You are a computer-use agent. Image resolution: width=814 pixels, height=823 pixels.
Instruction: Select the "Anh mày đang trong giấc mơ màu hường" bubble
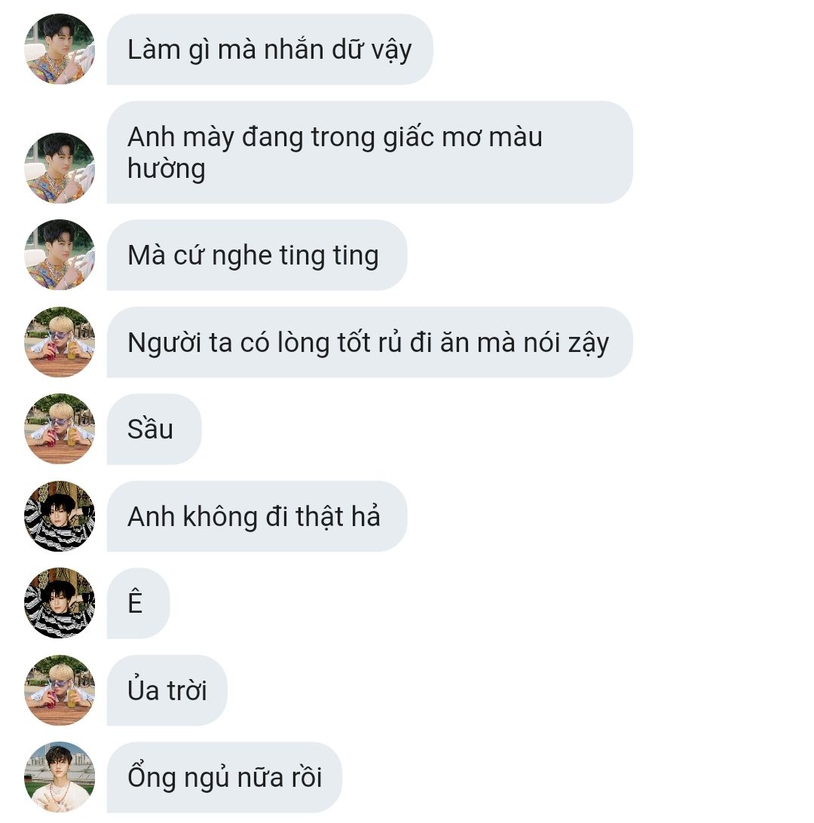pyautogui.click(x=369, y=152)
